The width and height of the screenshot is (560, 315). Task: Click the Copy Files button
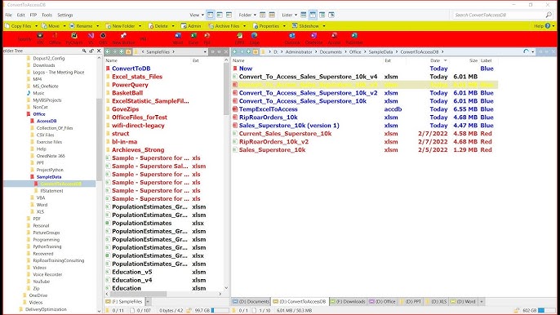click(x=18, y=26)
